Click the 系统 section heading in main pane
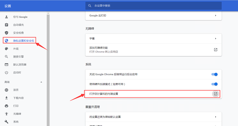The width and height of the screenshot is (238, 126). coord(88,65)
